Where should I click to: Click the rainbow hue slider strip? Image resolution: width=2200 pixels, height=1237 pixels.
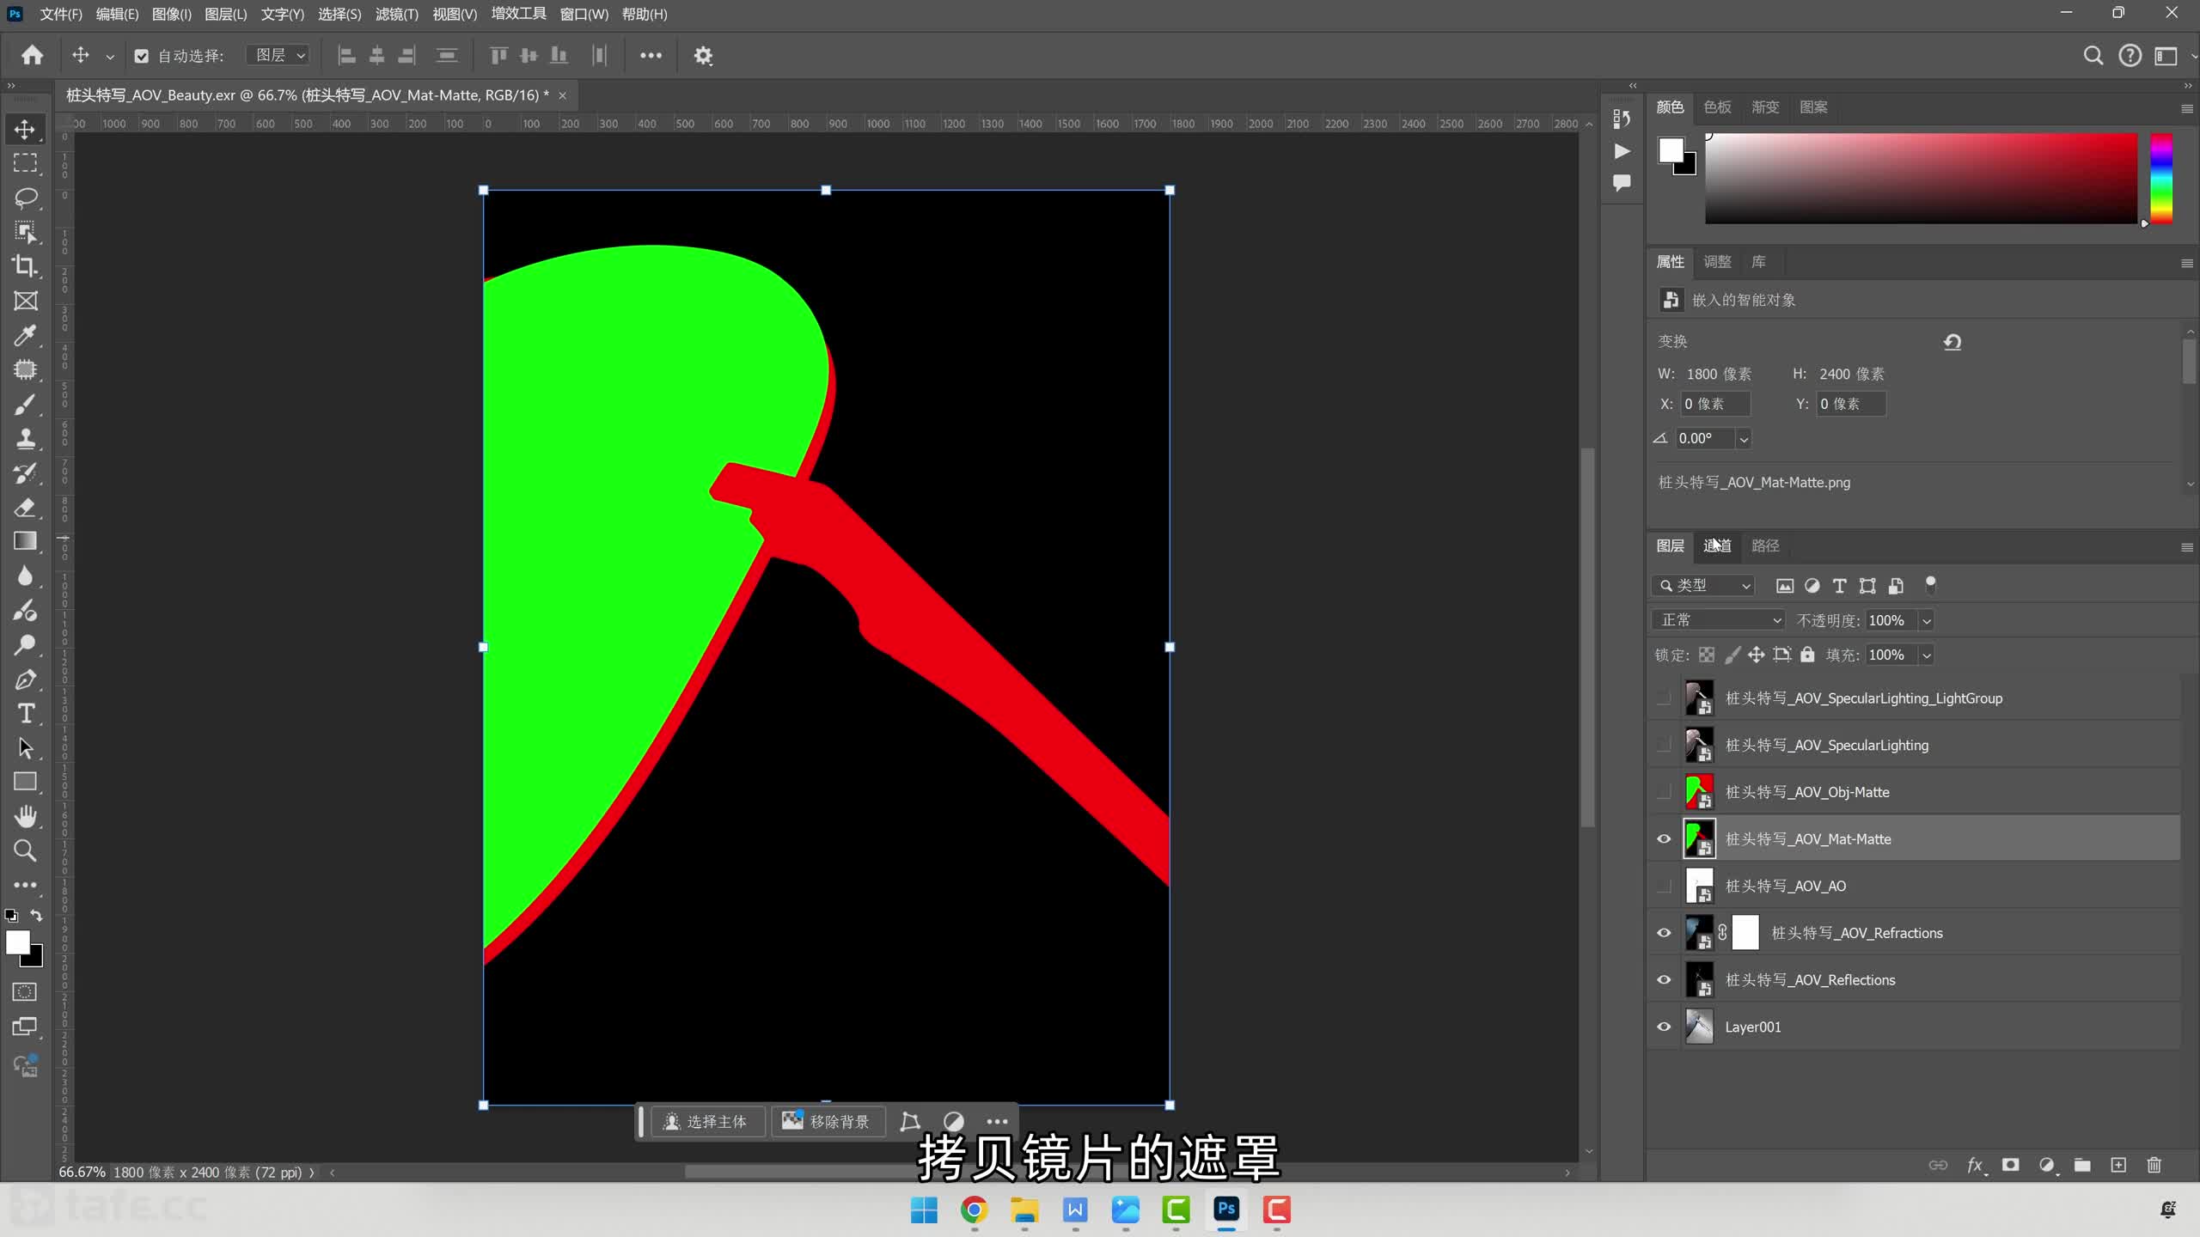tap(2161, 179)
